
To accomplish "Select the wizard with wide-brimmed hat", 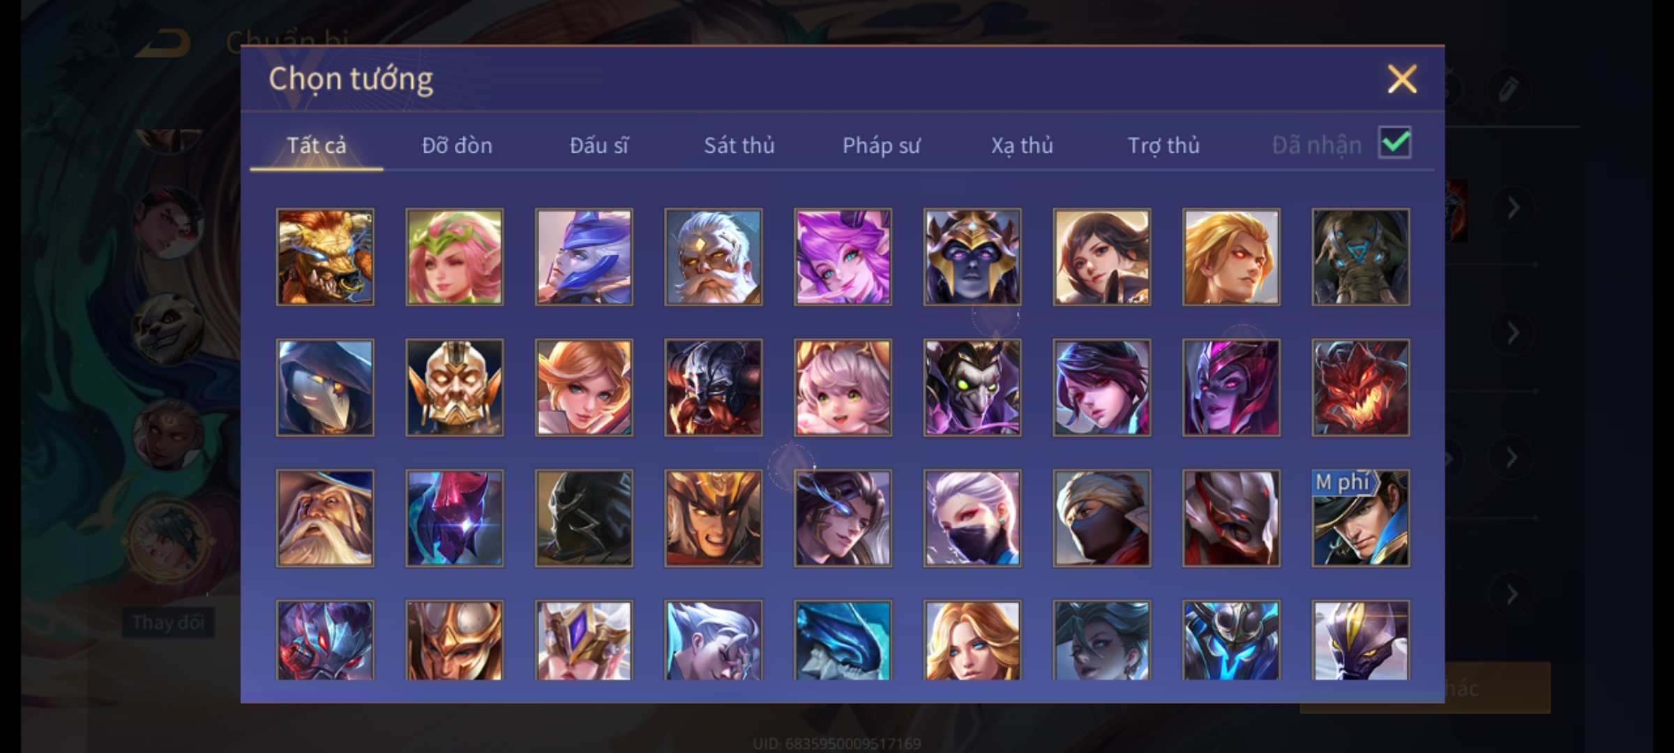I will pyautogui.click(x=325, y=518).
